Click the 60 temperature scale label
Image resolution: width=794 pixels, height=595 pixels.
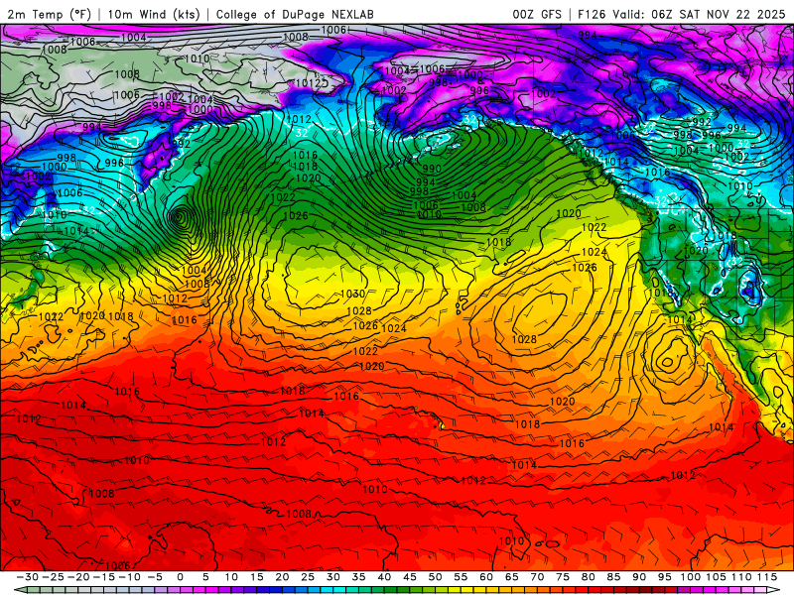coord(486,577)
